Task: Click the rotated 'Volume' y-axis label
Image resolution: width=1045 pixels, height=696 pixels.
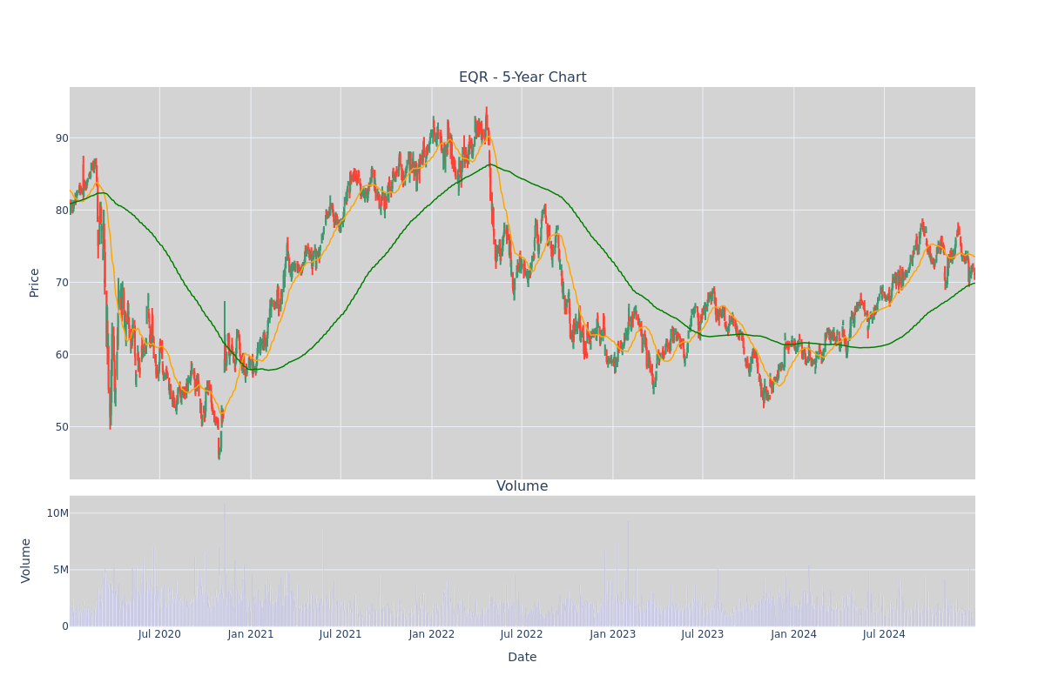Action: tap(26, 560)
